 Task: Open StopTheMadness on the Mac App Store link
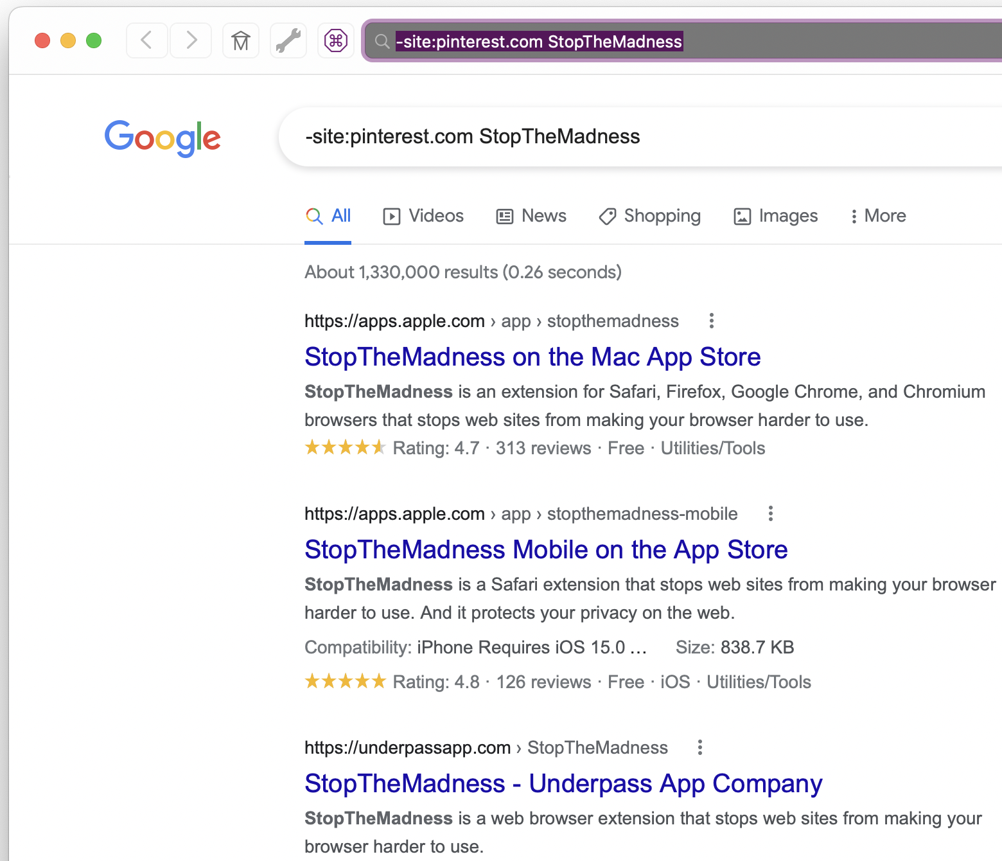[532, 357]
